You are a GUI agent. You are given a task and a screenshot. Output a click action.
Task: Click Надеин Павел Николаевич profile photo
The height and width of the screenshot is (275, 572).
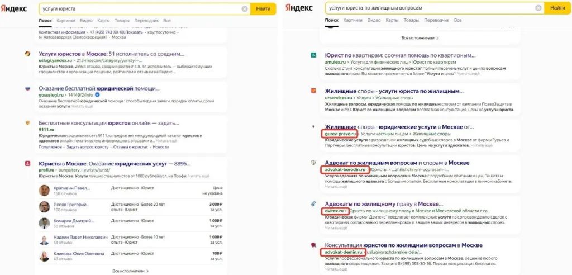(x=45, y=240)
